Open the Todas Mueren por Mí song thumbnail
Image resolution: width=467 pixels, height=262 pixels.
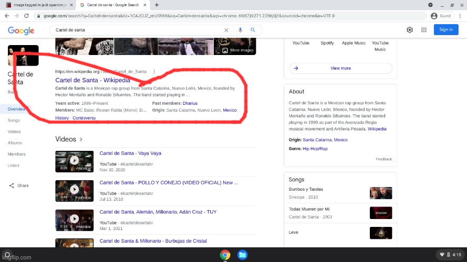[x=381, y=213]
